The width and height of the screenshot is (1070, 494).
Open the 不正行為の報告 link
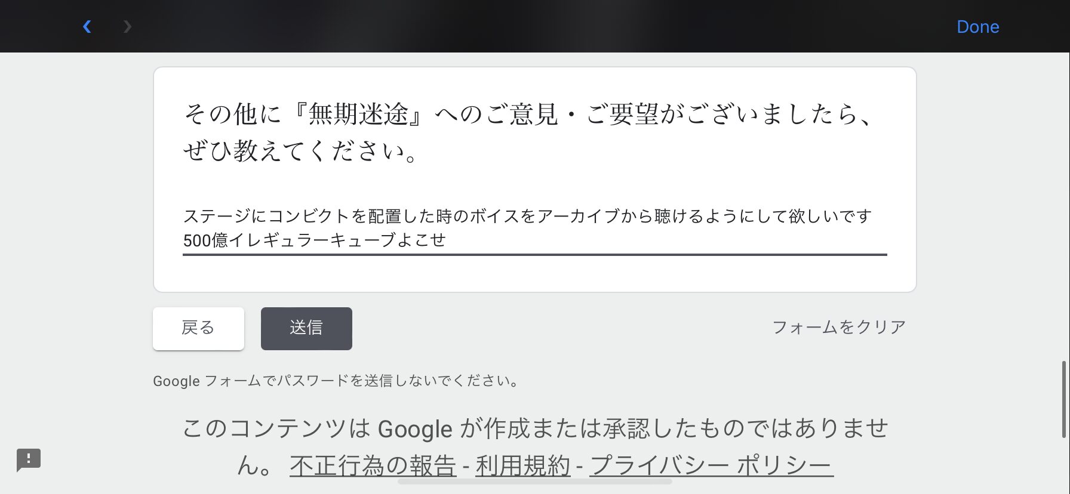pyautogui.click(x=373, y=466)
